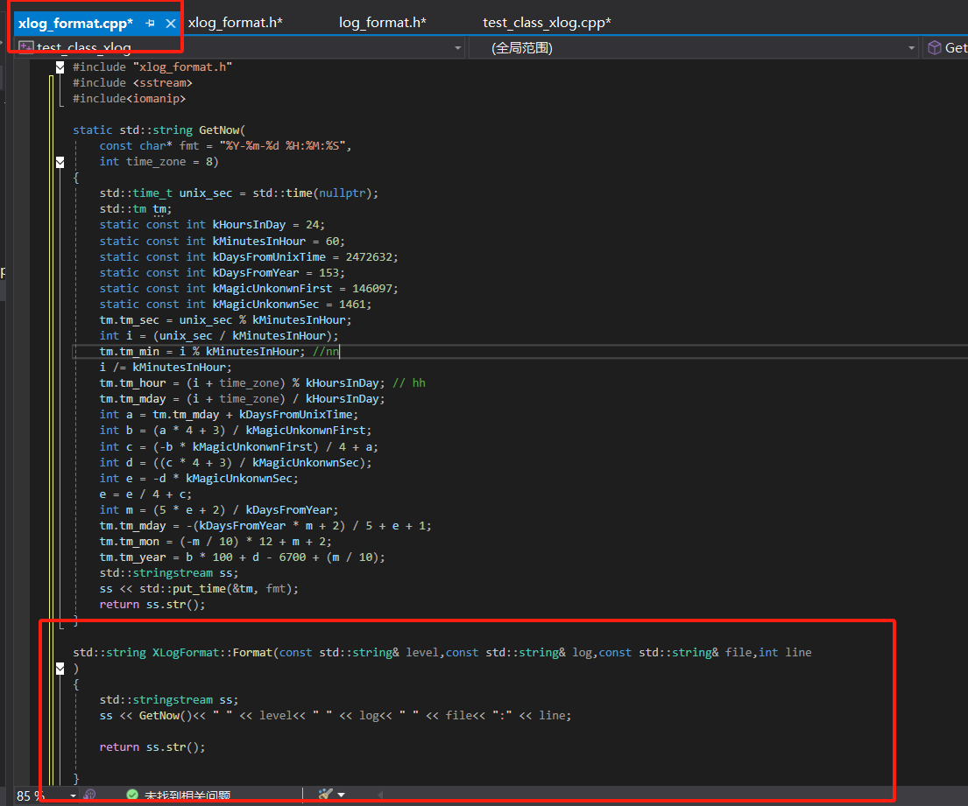968x806 pixels.
Task: Click the kMagicUnkonwnFirst value 146097
Action: point(371,289)
